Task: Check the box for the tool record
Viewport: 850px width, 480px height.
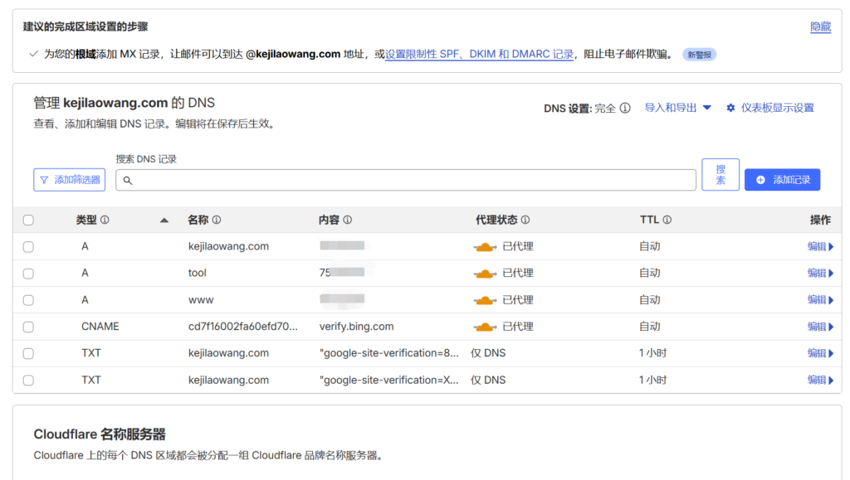Action: tap(28, 274)
